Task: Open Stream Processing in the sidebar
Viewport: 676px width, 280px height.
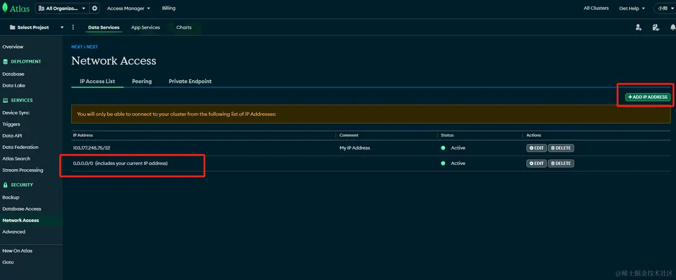Action: (x=23, y=170)
